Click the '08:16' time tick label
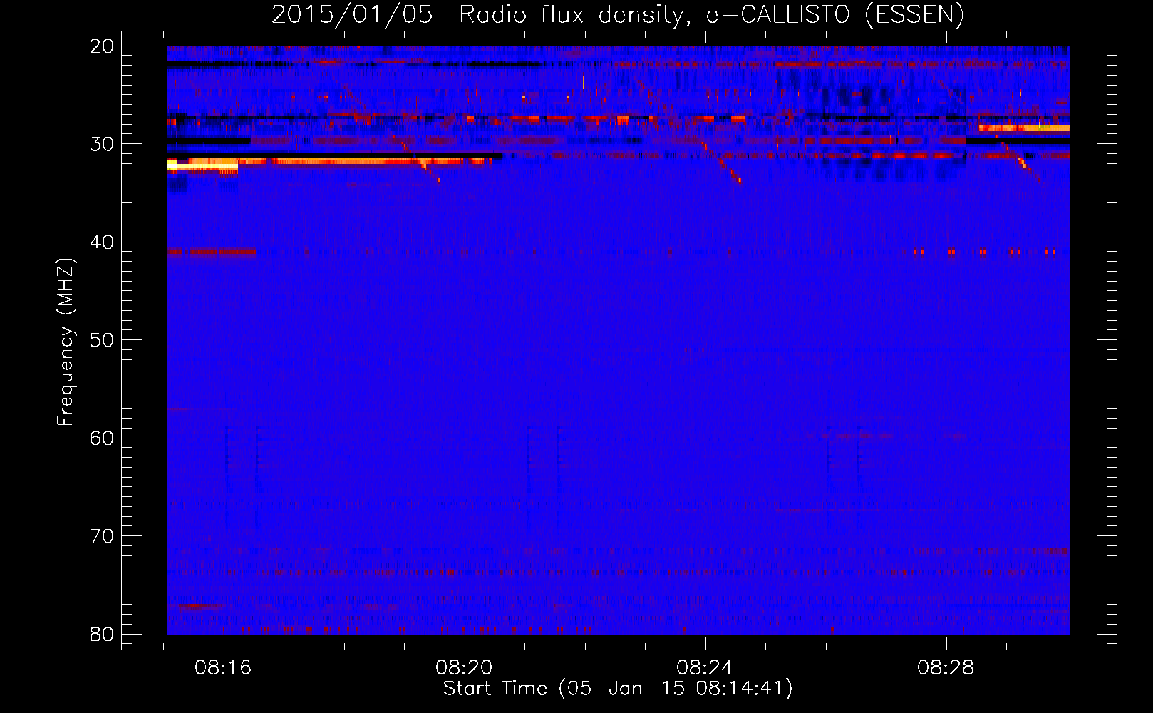This screenshot has height=713, width=1153. 224,668
